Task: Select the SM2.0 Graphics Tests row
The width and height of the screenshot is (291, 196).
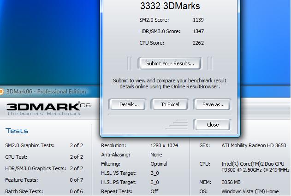Action: (44, 145)
